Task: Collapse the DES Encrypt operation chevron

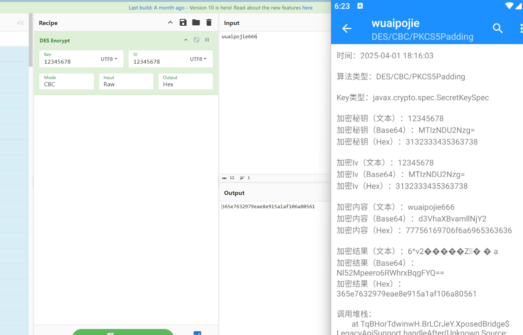Action: click(x=186, y=40)
